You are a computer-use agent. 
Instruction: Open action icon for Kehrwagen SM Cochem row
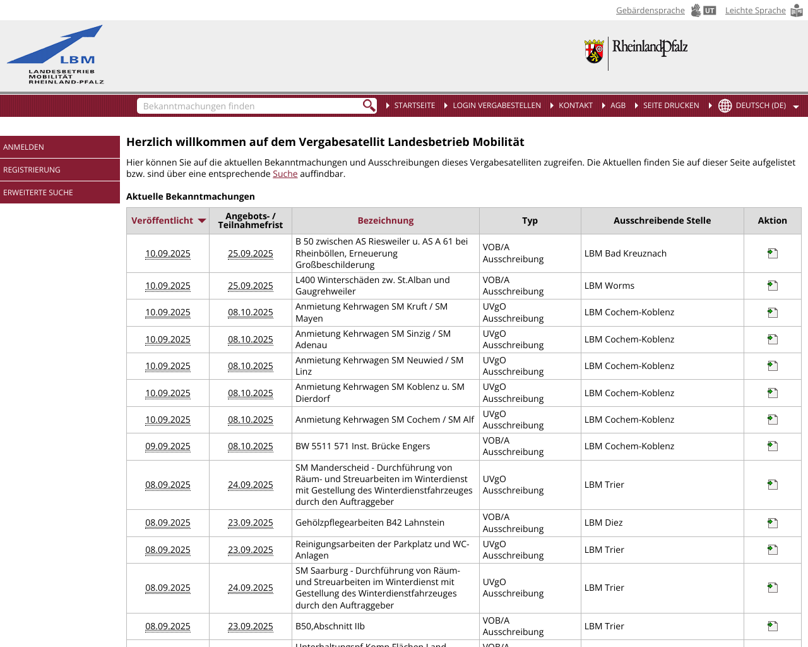(x=773, y=420)
